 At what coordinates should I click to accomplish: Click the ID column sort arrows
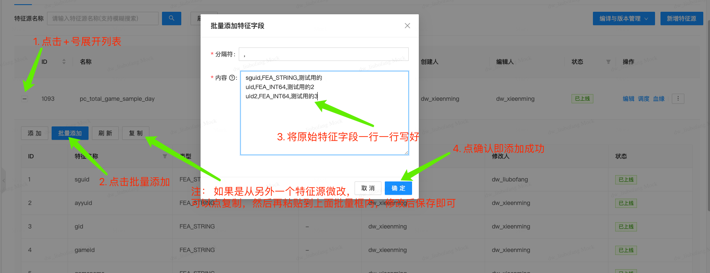(x=64, y=62)
